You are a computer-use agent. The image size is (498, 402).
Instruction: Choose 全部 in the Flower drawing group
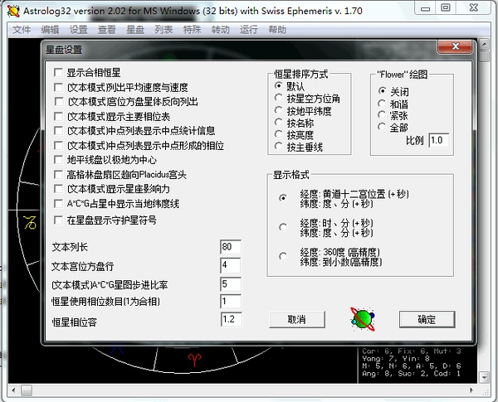[383, 128]
